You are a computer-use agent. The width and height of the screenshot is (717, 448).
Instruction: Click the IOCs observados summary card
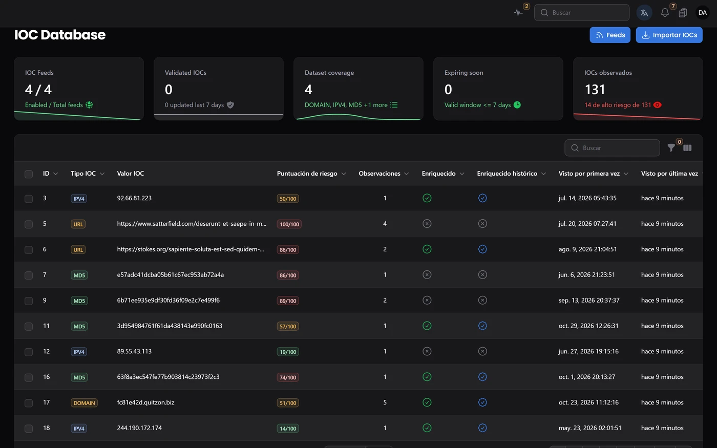point(638,89)
